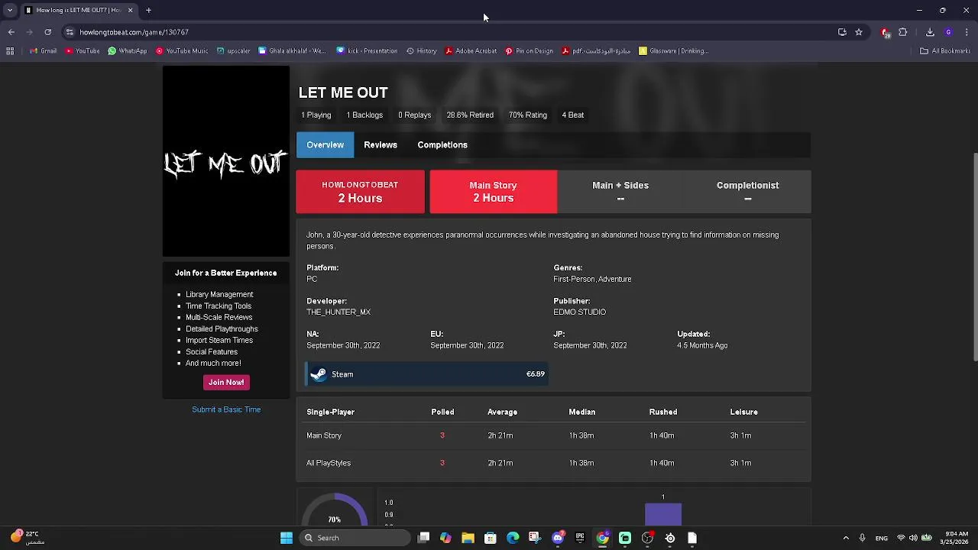Click the 1 Playing stat
This screenshot has height=550, width=978.
pos(316,115)
